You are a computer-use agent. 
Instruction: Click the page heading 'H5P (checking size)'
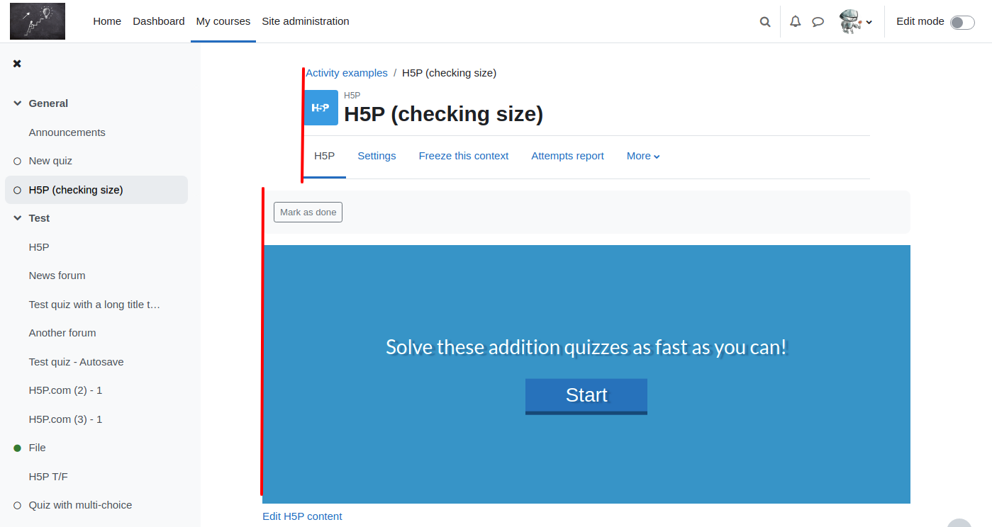click(444, 114)
